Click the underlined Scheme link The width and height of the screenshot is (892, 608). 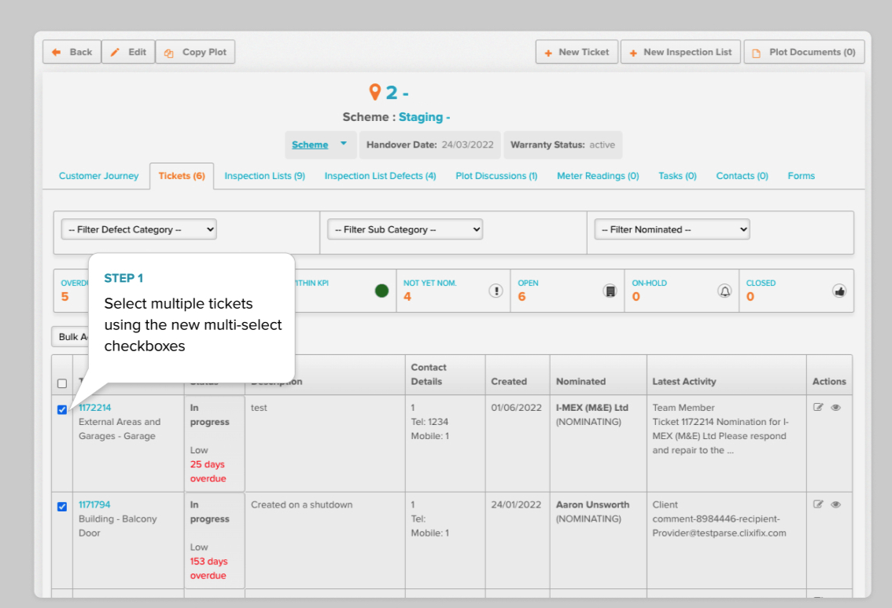(x=310, y=145)
